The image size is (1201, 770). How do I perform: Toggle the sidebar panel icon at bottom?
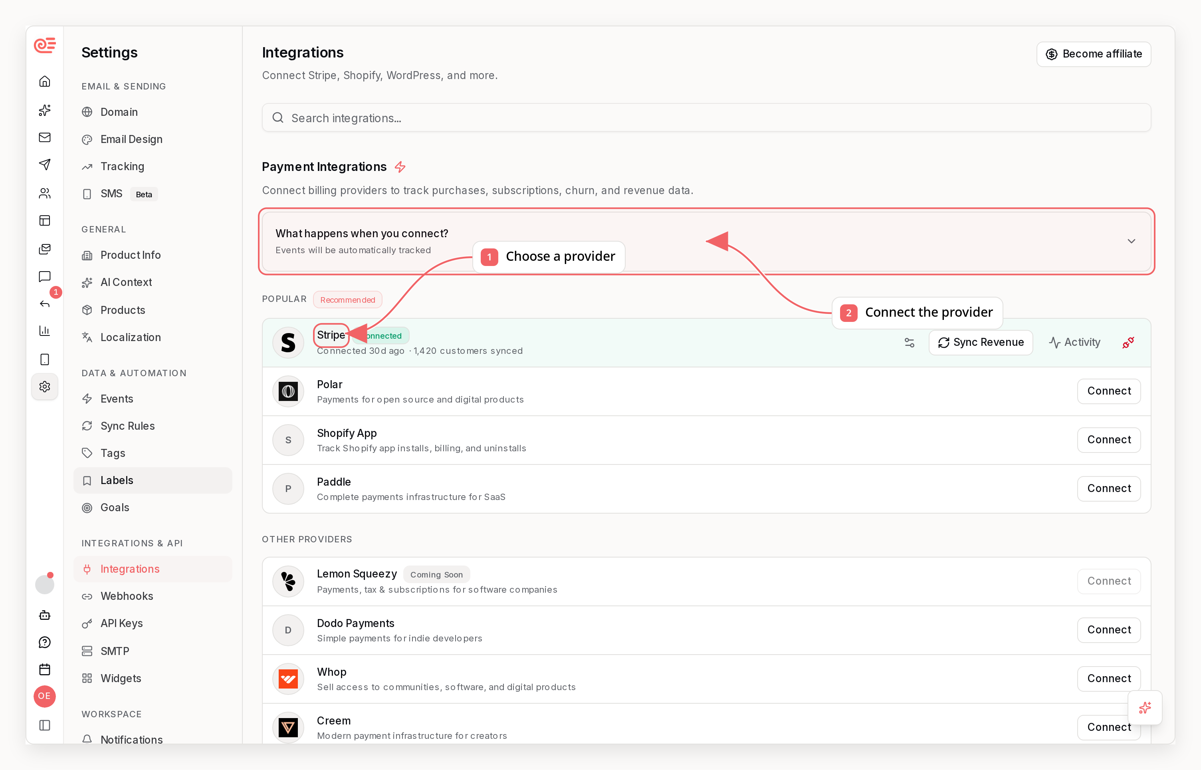[44, 725]
